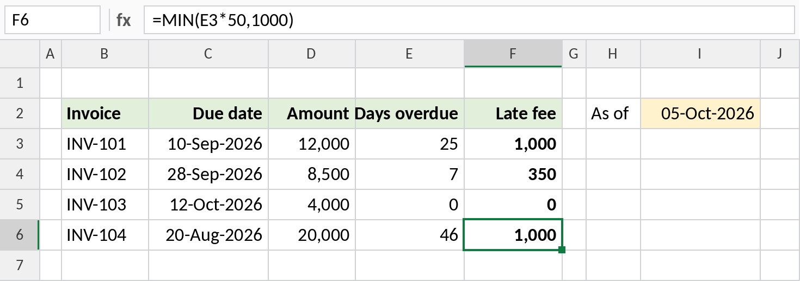800x281 pixels.
Task: Click due date 28-Sep-2026
Action: [x=208, y=174]
